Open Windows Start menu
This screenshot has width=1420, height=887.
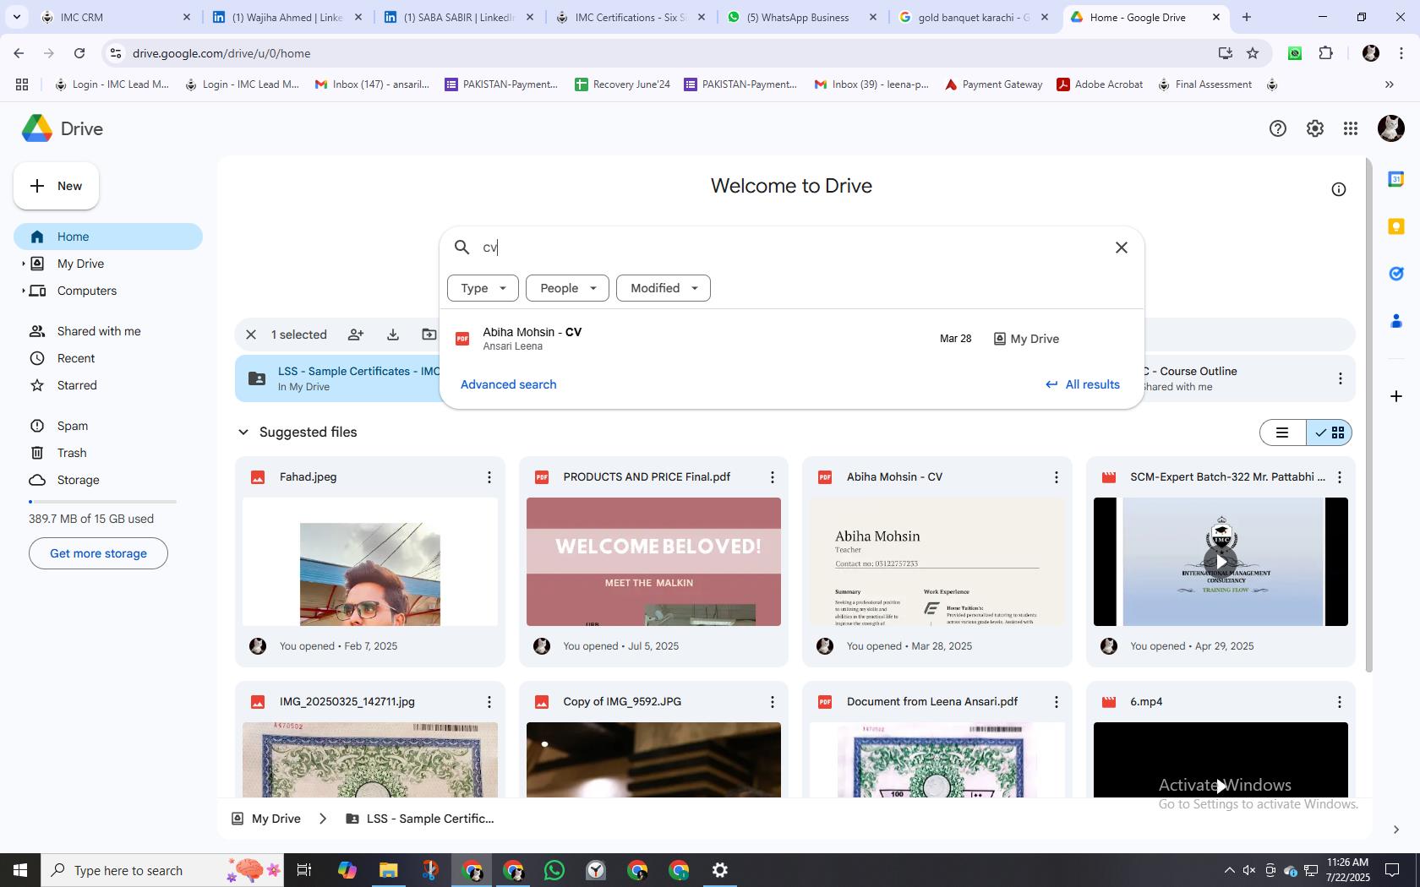tap(20, 870)
